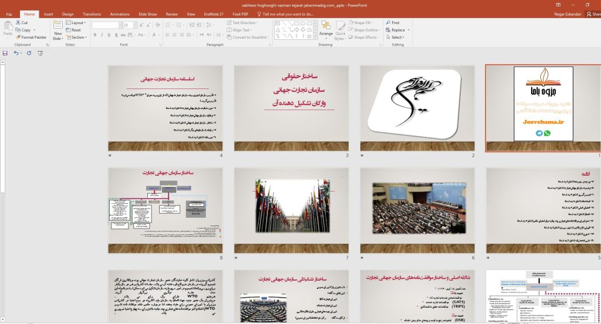Add a New Slide via its icon
Screen dimensions: 601x324
coord(58,25)
